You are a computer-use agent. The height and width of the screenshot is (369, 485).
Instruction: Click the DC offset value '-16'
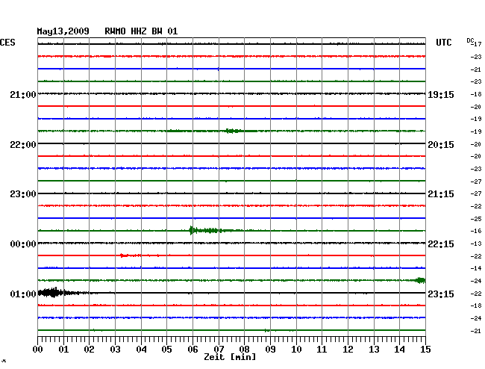pos(476,231)
